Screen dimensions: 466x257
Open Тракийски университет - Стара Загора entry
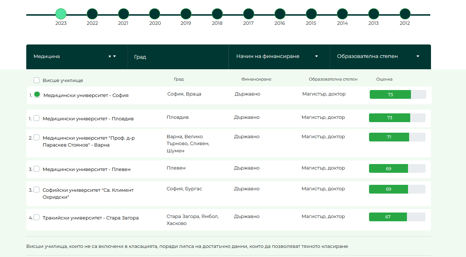91,218
